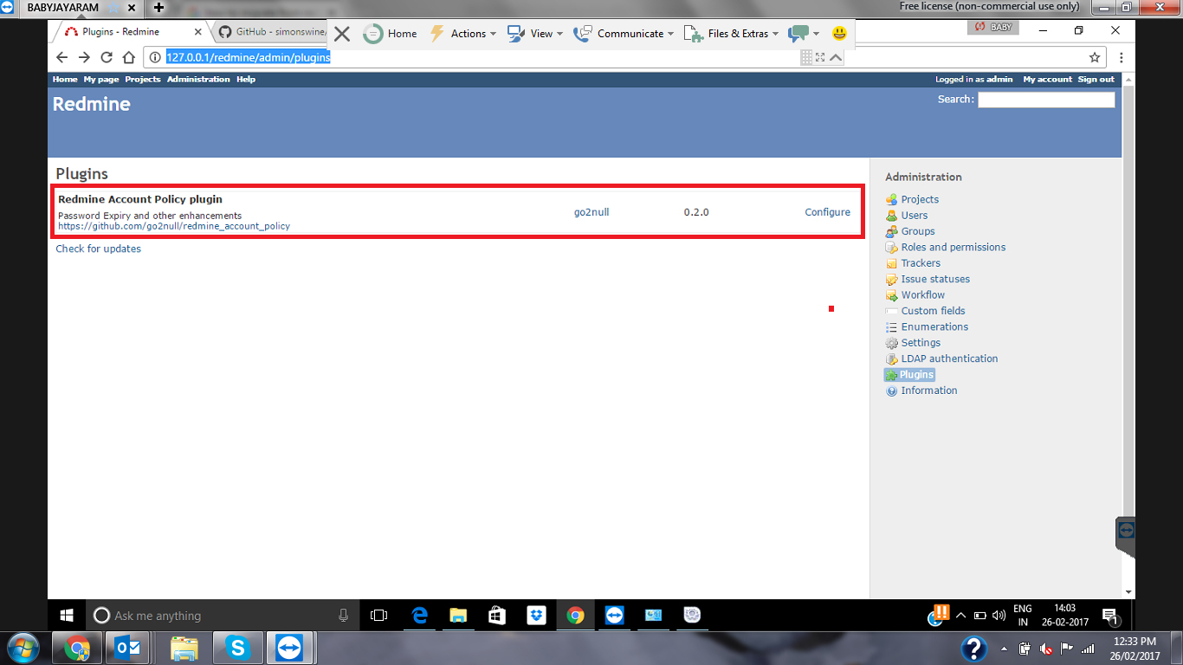Viewport: 1183px width, 665px height.
Task: Open Administration in top menu
Action: pyautogui.click(x=198, y=79)
